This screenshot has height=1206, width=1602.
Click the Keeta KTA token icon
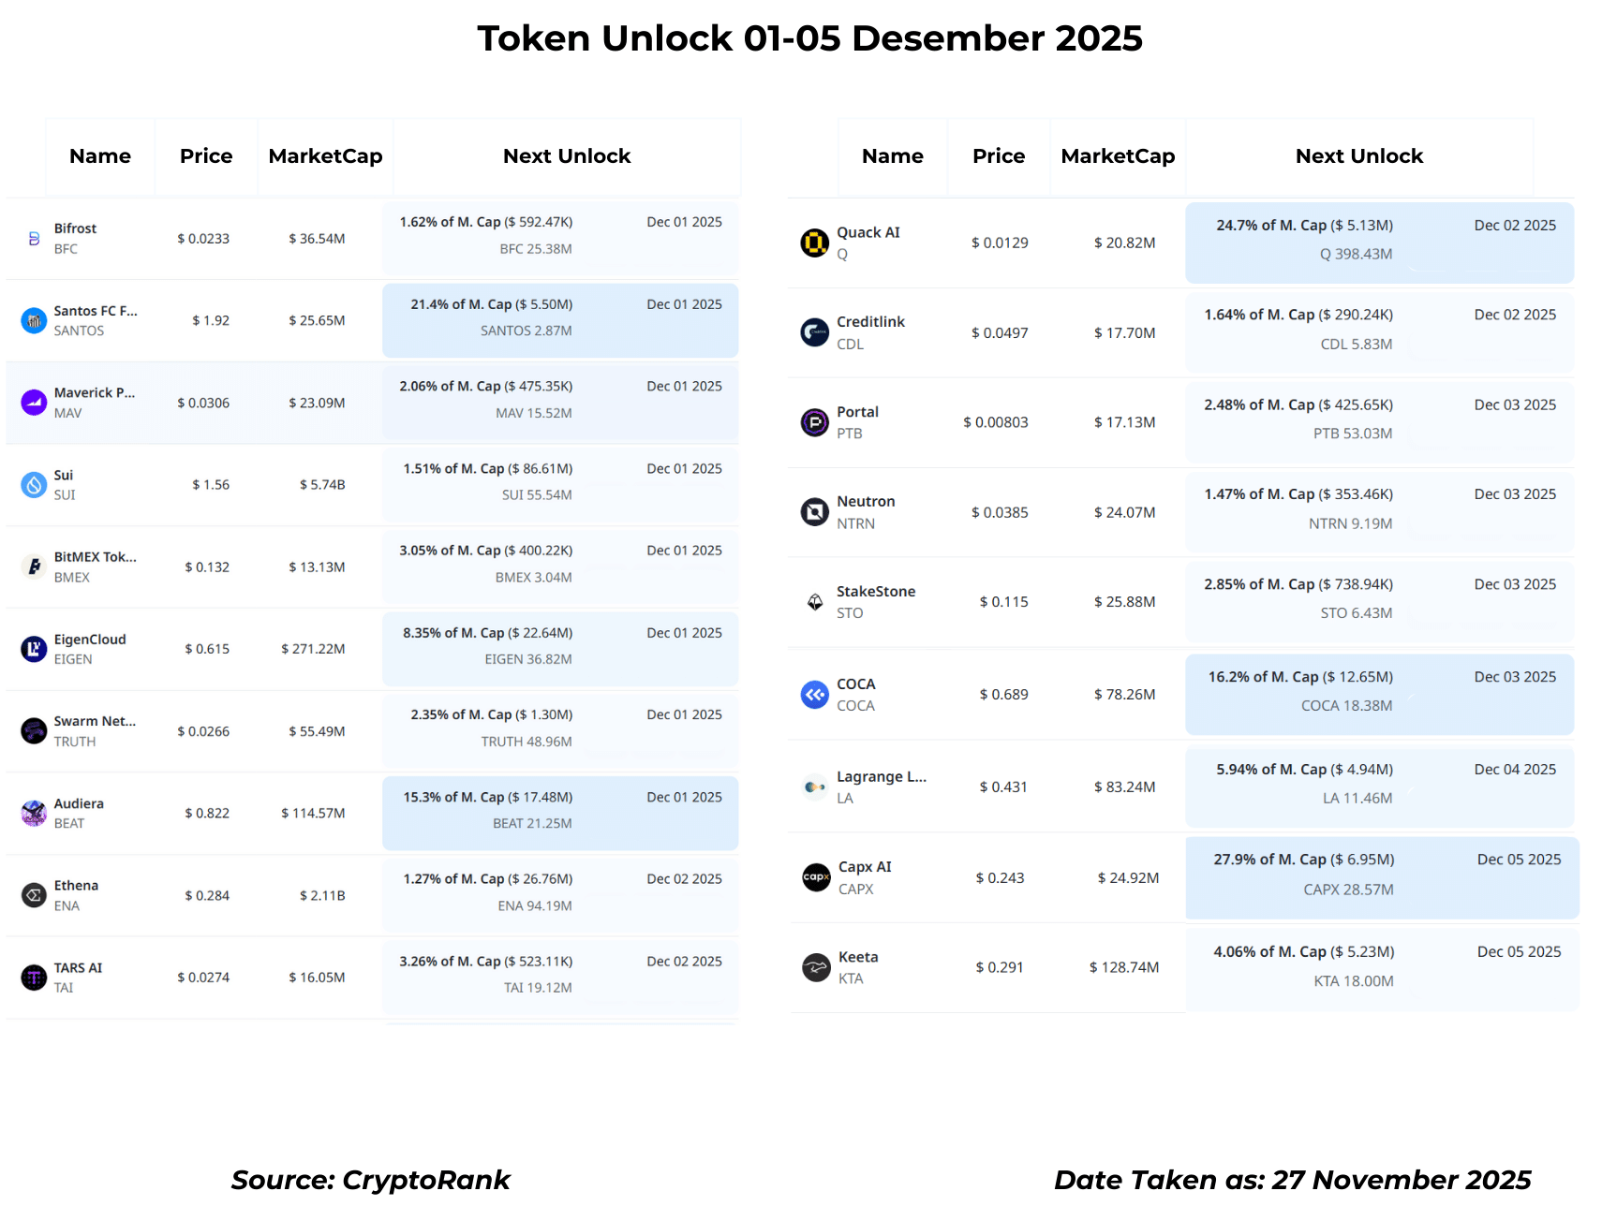coord(816,967)
